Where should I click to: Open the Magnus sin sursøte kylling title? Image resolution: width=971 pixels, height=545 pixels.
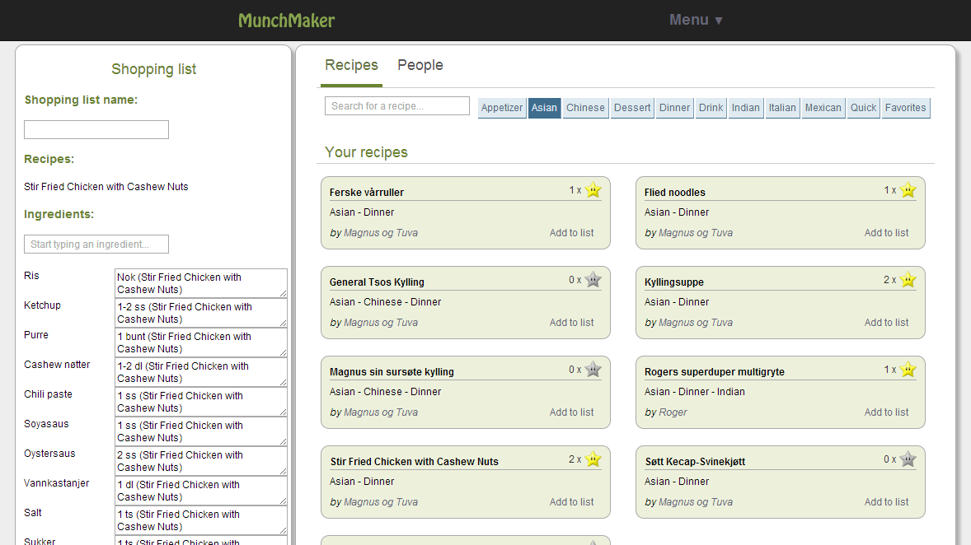(x=392, y=372)
